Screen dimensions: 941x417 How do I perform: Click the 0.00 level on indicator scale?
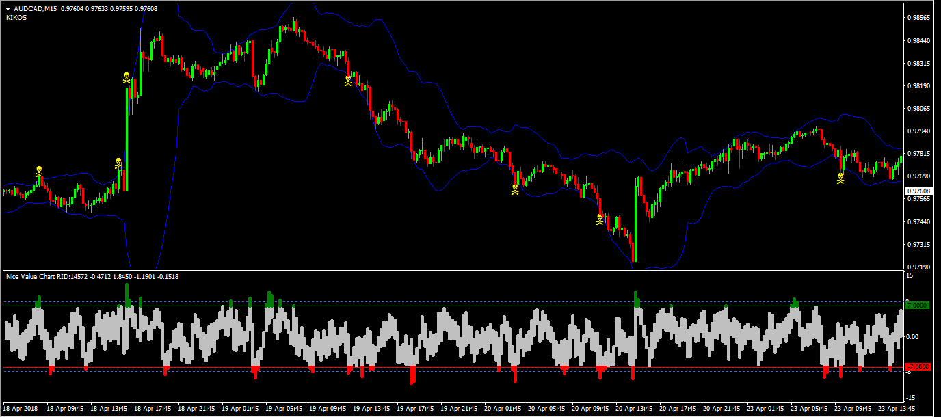(x=912, y=336)
